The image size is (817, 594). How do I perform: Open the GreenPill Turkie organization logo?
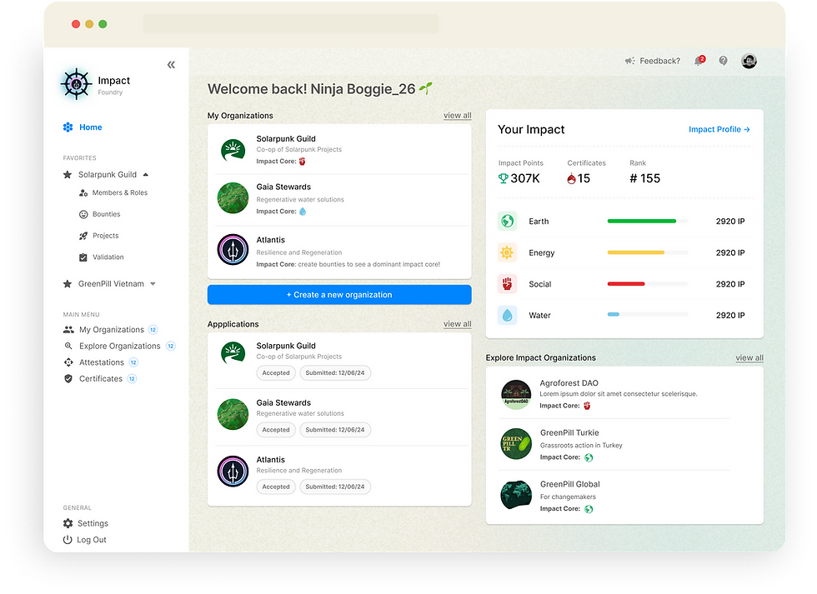(516, 444)
